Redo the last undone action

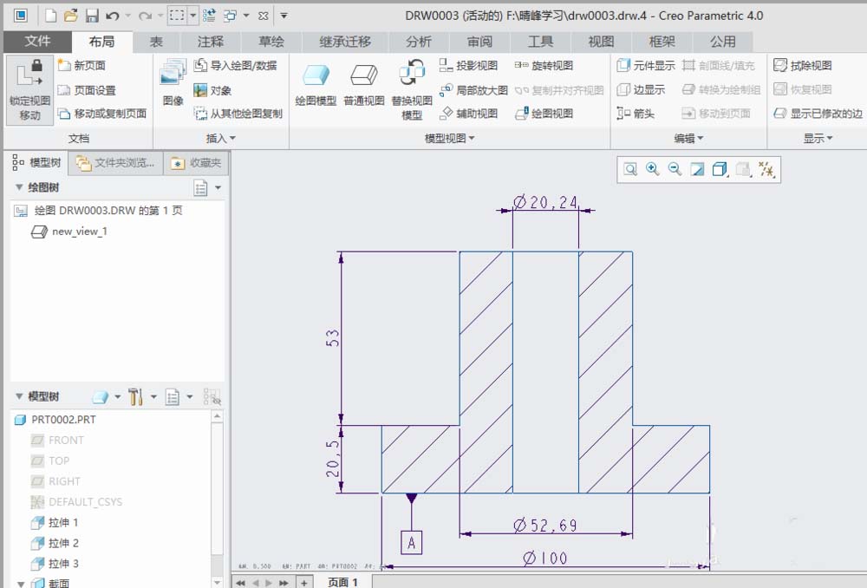[x=145, y=16]
